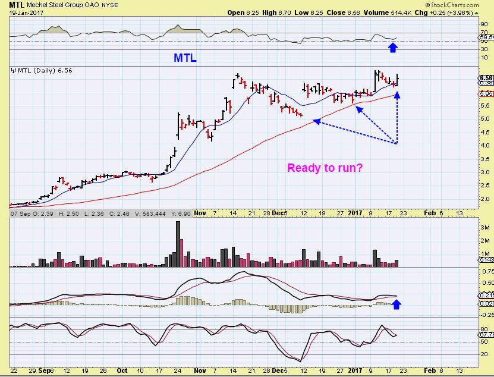Click the 'Volume 514.4K' value
The image size is (494, 377).
click(387, 13)
